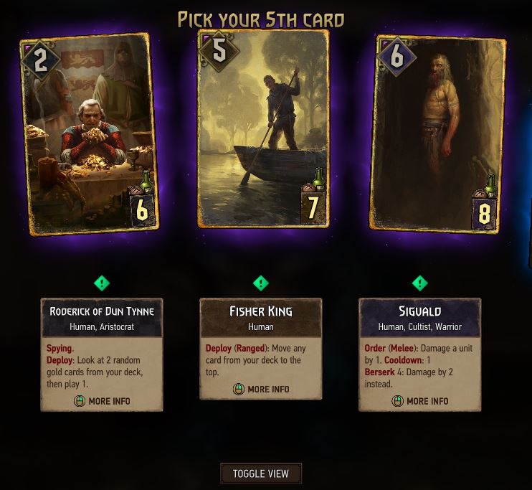Pick the Sigvald card artwork

437,133
